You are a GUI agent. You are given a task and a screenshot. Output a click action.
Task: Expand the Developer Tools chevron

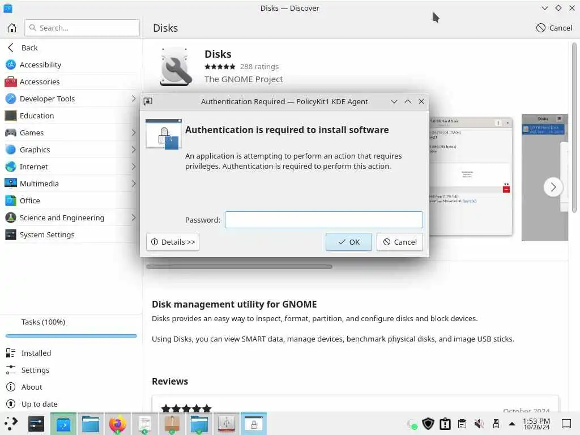(x=134, y=99)
